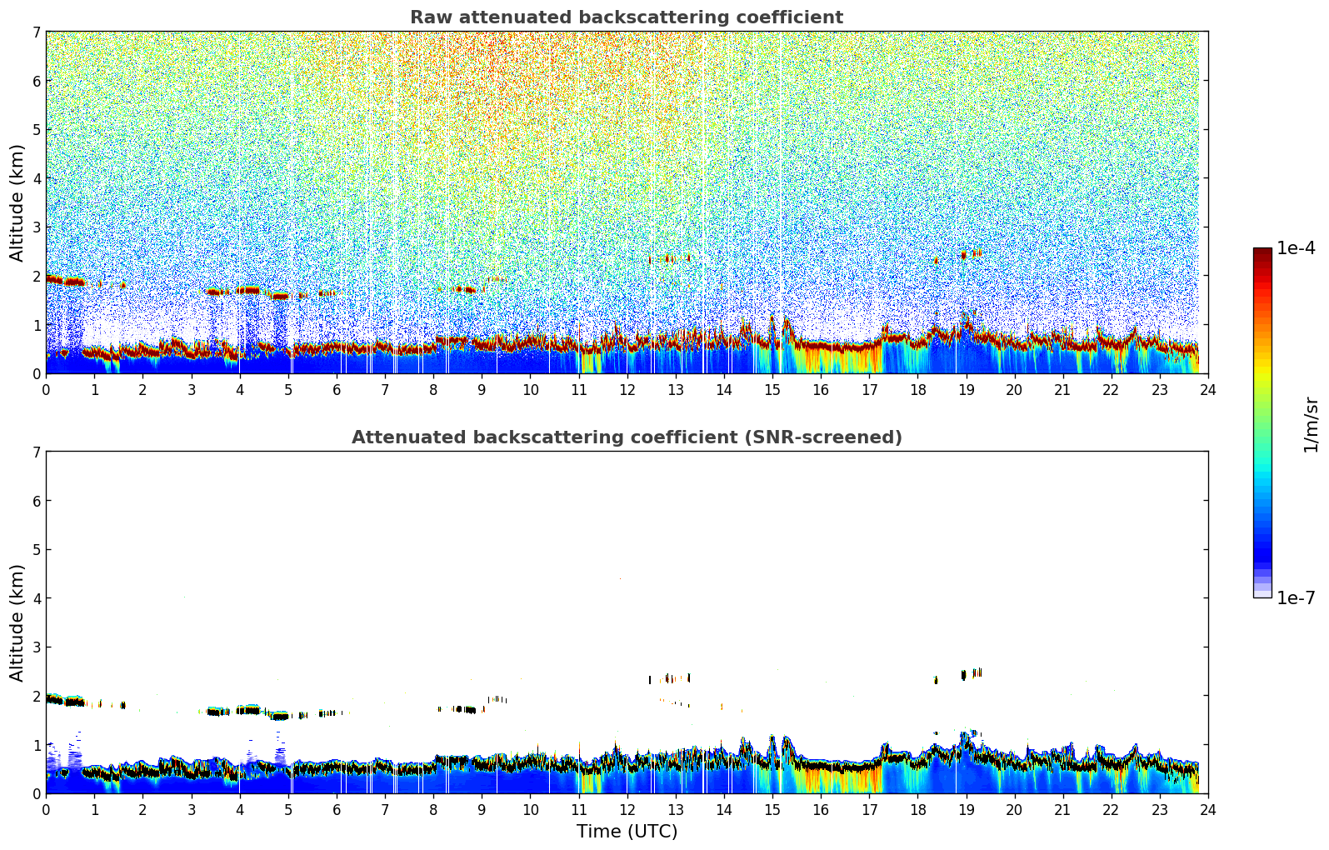Click altitude tick "5" on the SNR-screened plot

pyautogui.click(x=37, y=550)
